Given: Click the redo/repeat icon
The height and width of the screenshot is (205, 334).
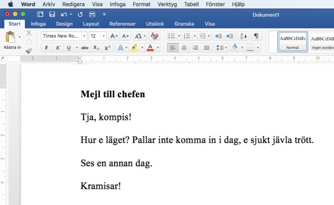Looking at the screenshot, I should [x=80, y=15].
